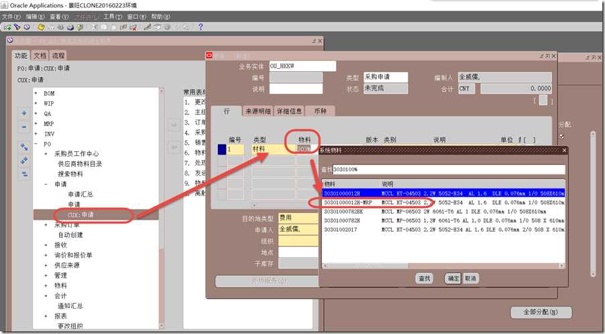Switch to the 文档 navigator tab
The height and width of the screenshot is (334, 605).
click(40, 56)
